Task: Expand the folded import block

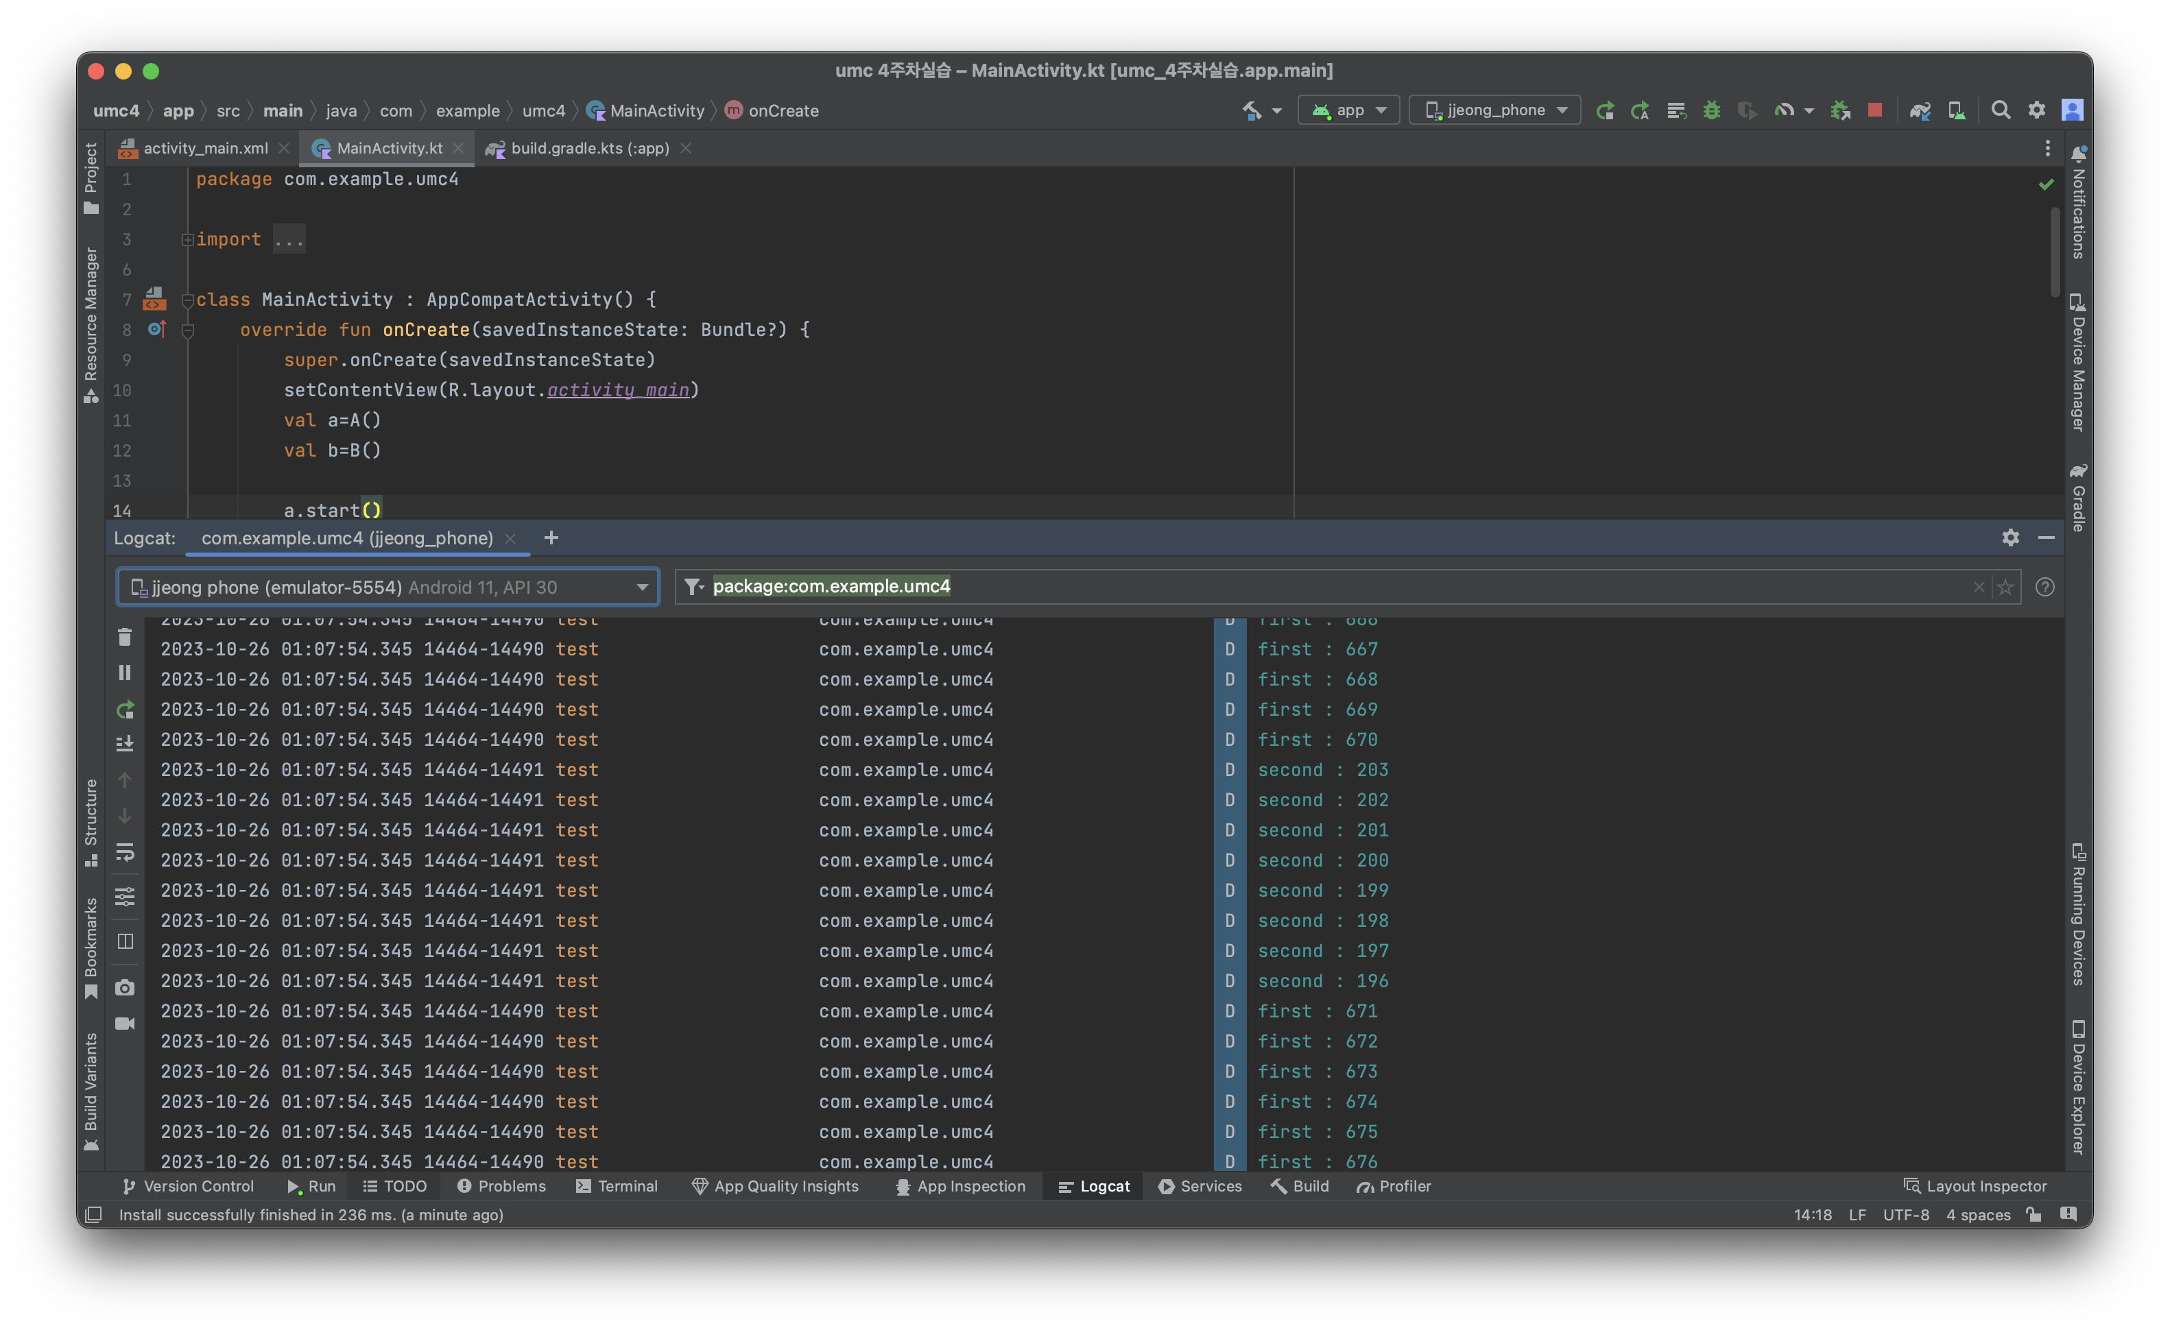Action: point(188,239)
